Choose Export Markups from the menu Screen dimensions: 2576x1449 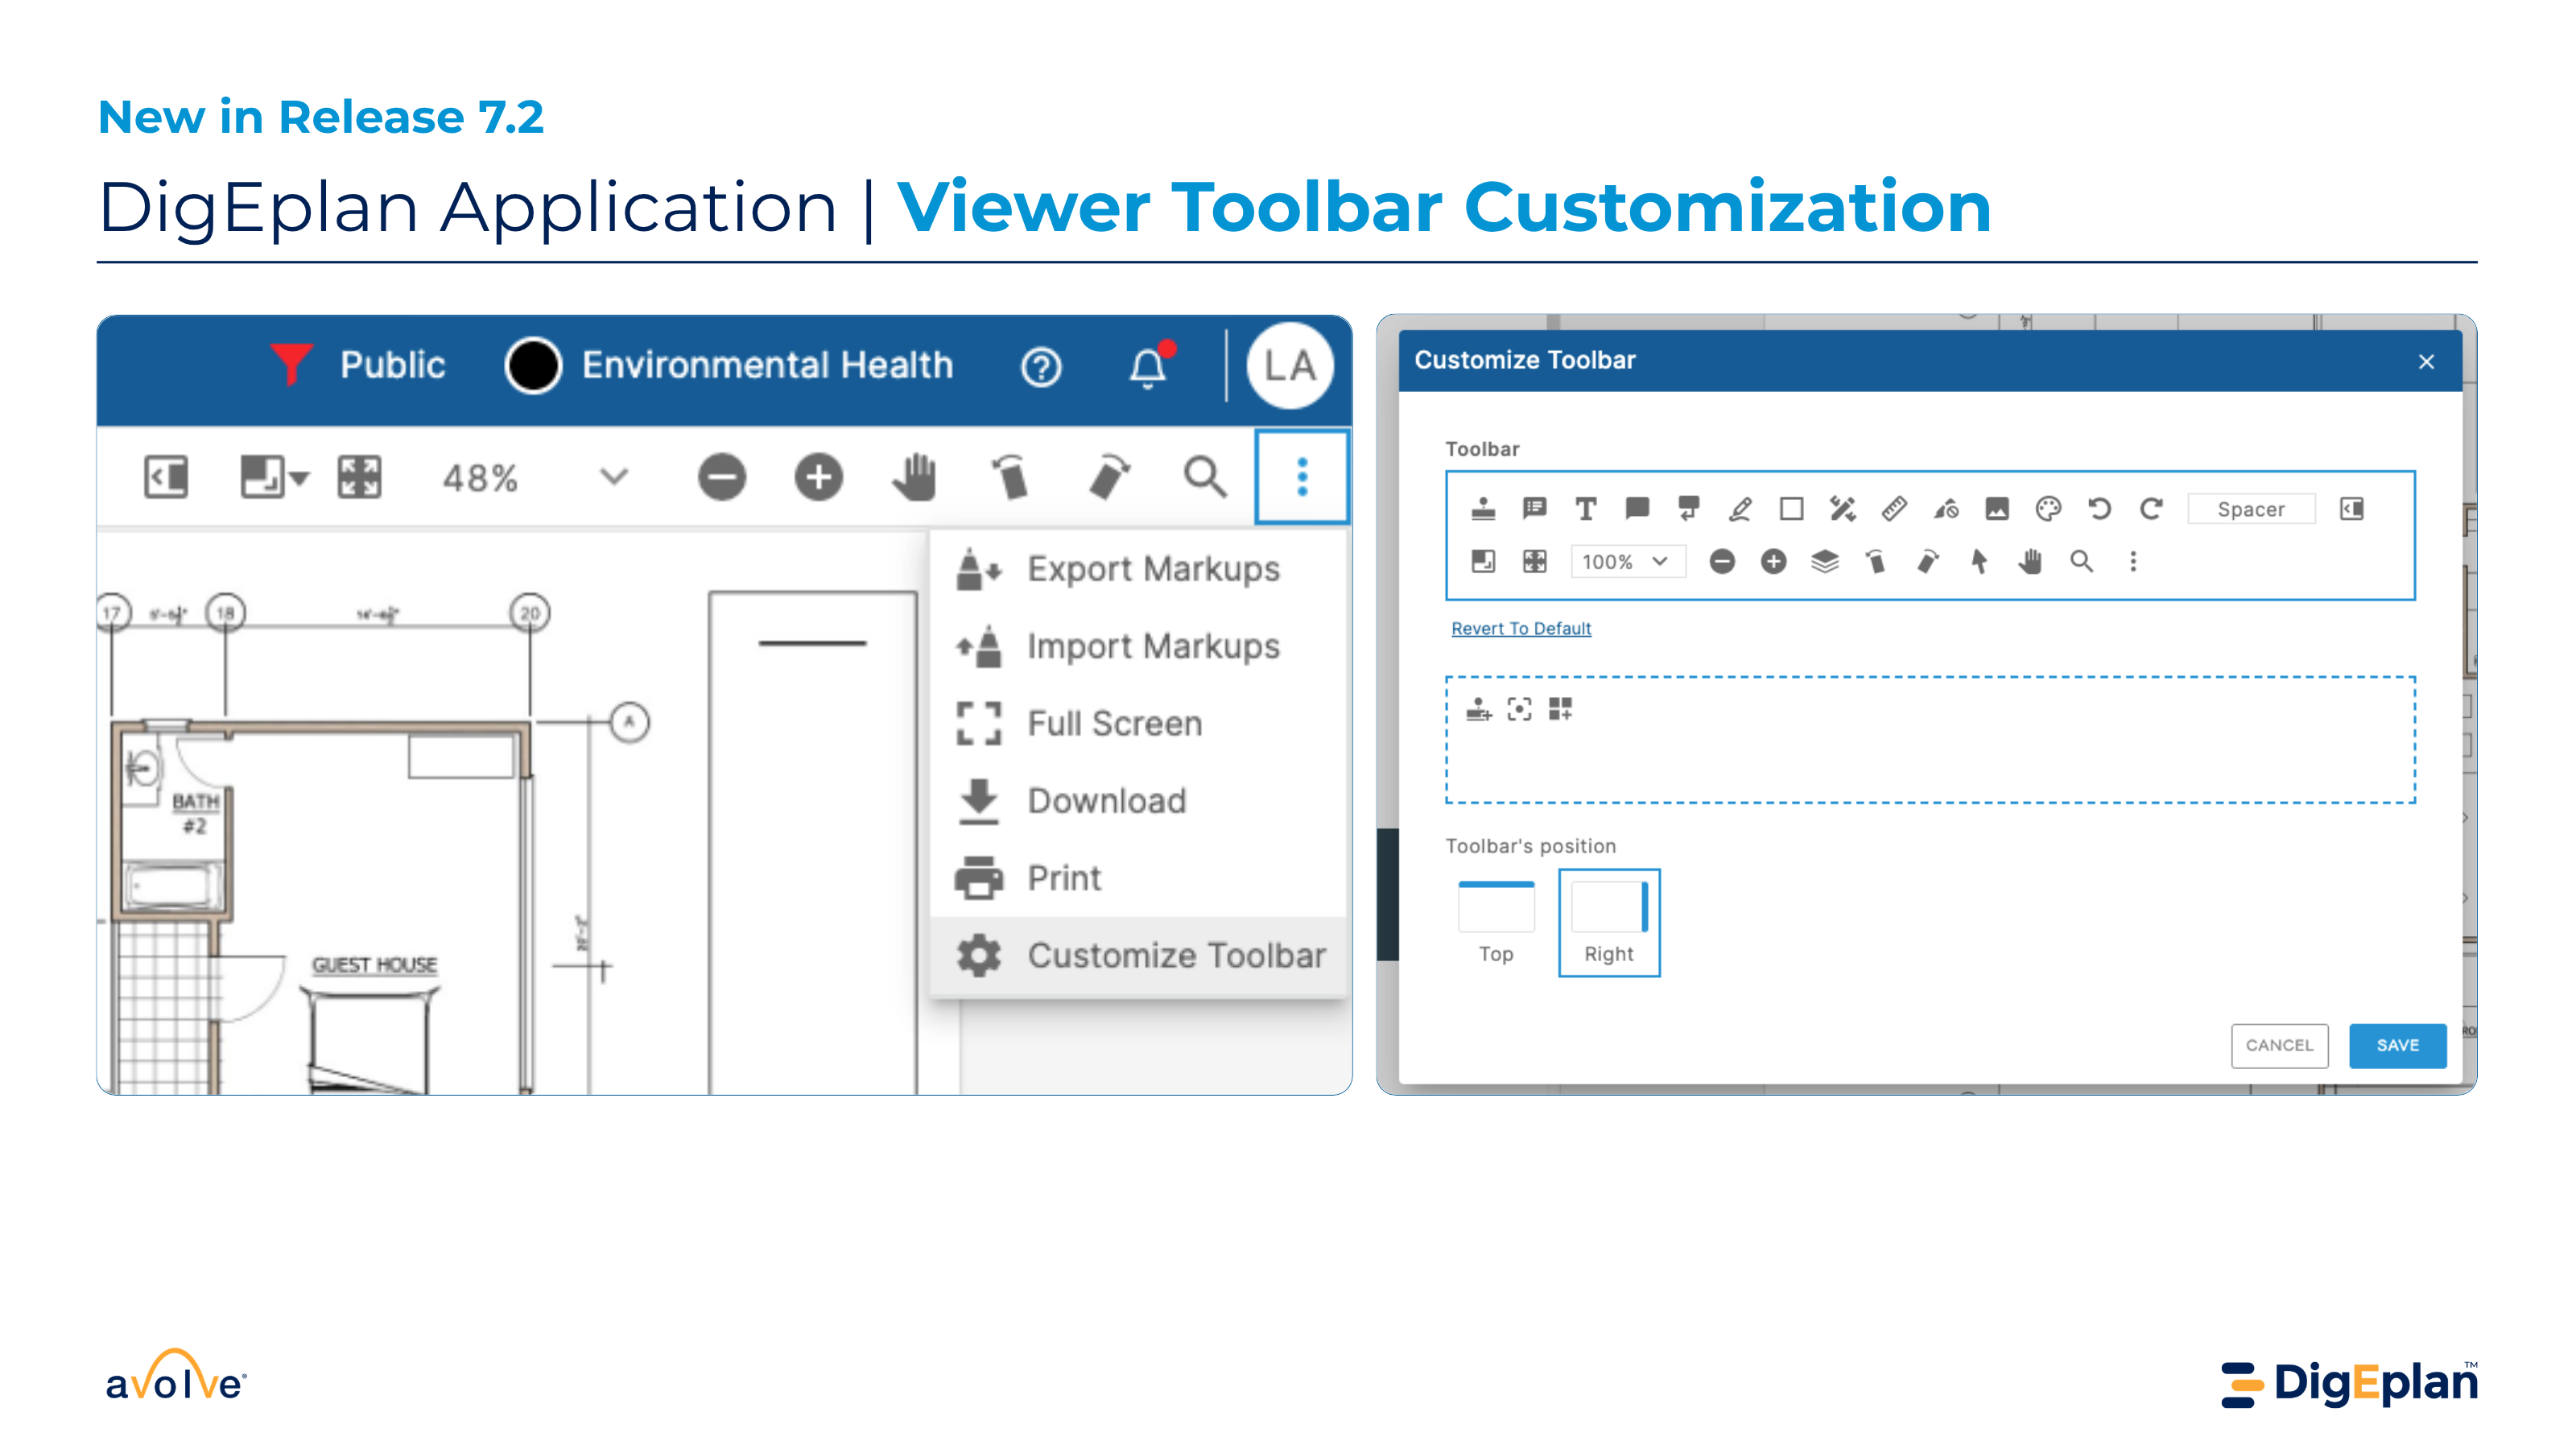point(1139,569)
